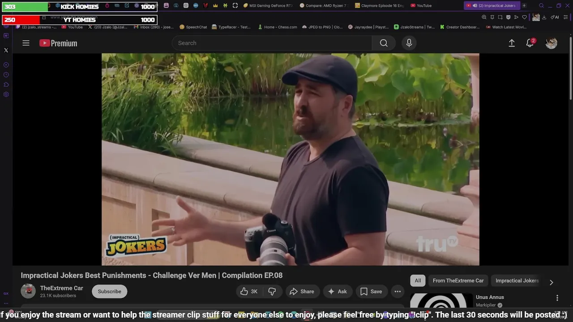
Task: Take a snapshot with capture icon
Action: [500, 17]
